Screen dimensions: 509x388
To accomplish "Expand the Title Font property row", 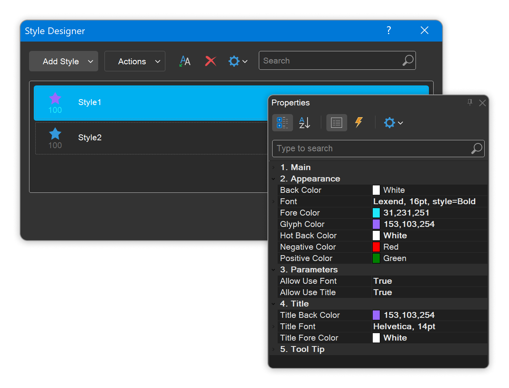I will click(x=273, y=326).
